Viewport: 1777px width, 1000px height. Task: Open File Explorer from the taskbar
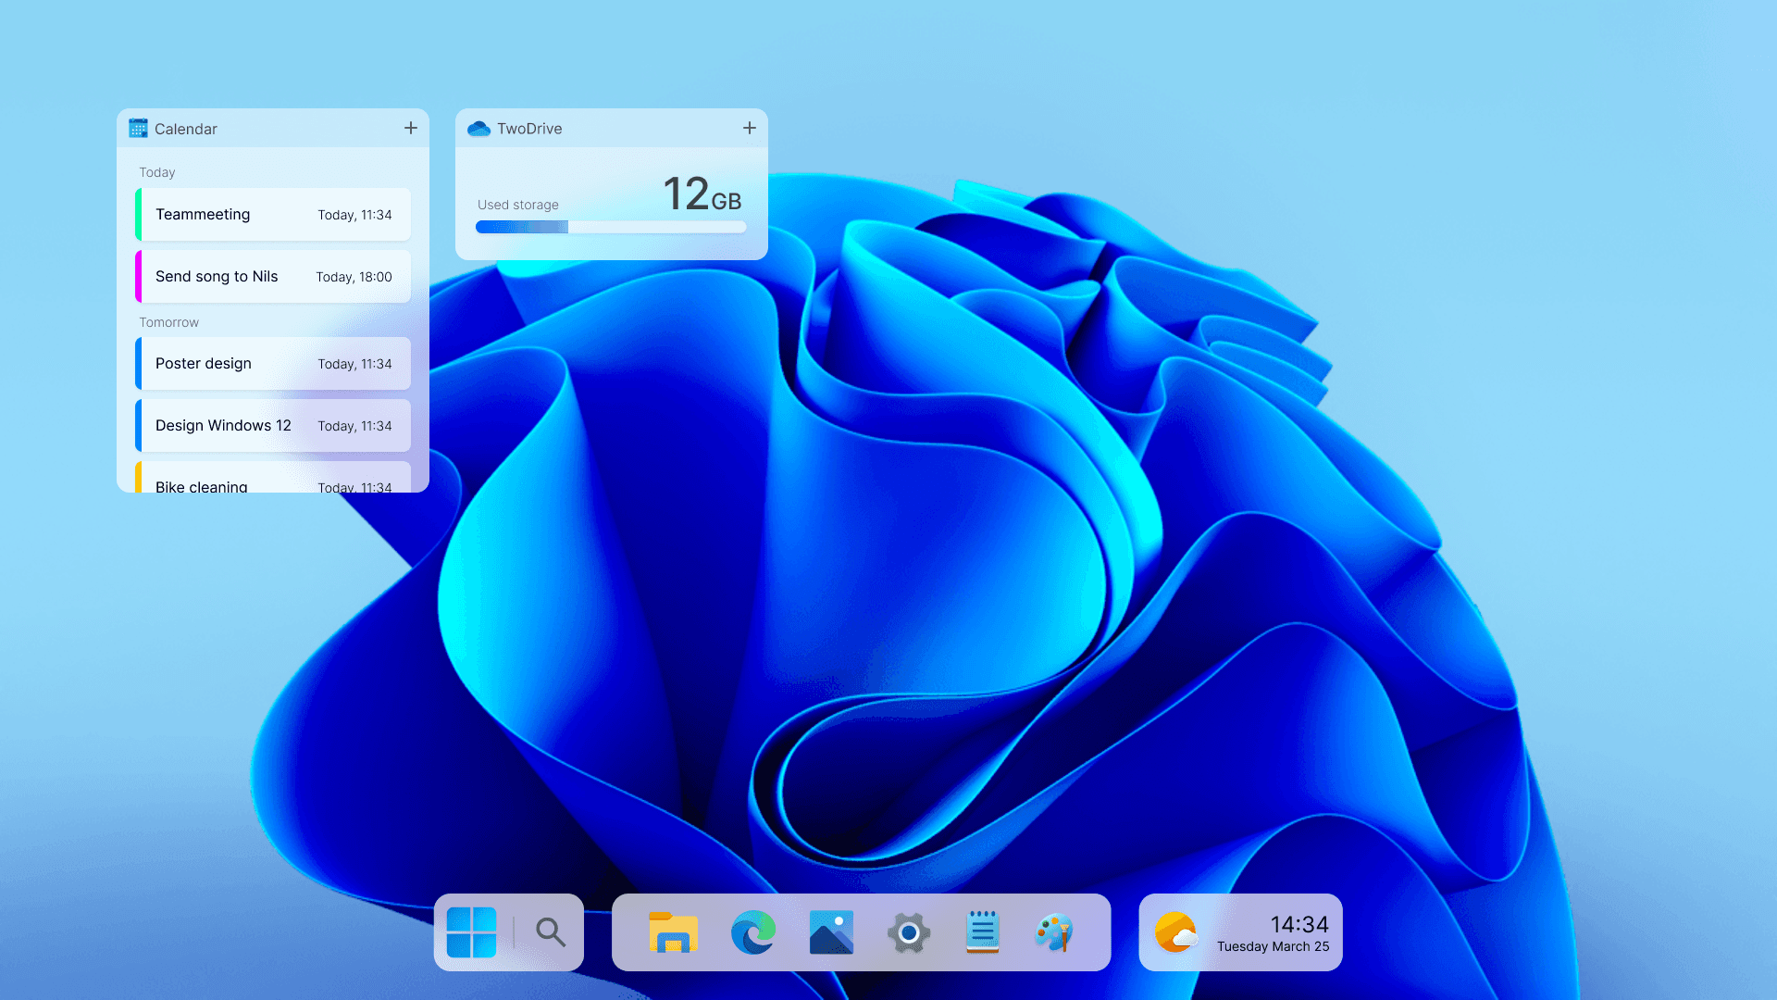673,932
